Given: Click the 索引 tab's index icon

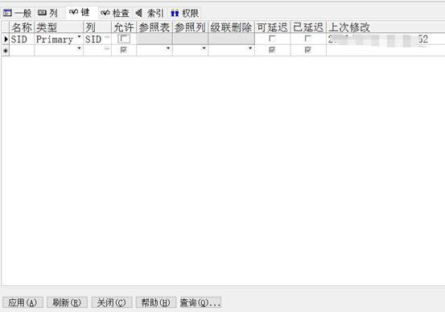Looking at the screenshot, I should click(138, 13).
